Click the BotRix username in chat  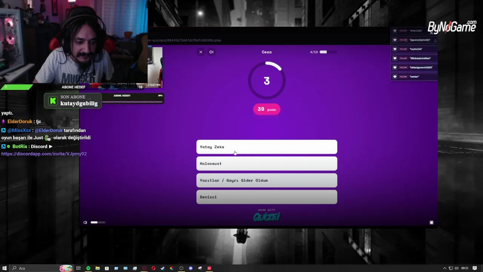point(20,147)
